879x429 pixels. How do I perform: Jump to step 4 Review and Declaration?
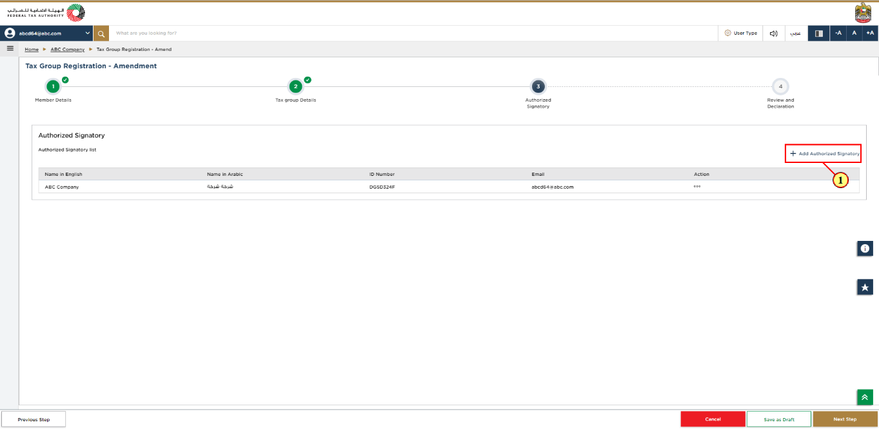pos(780,86)
